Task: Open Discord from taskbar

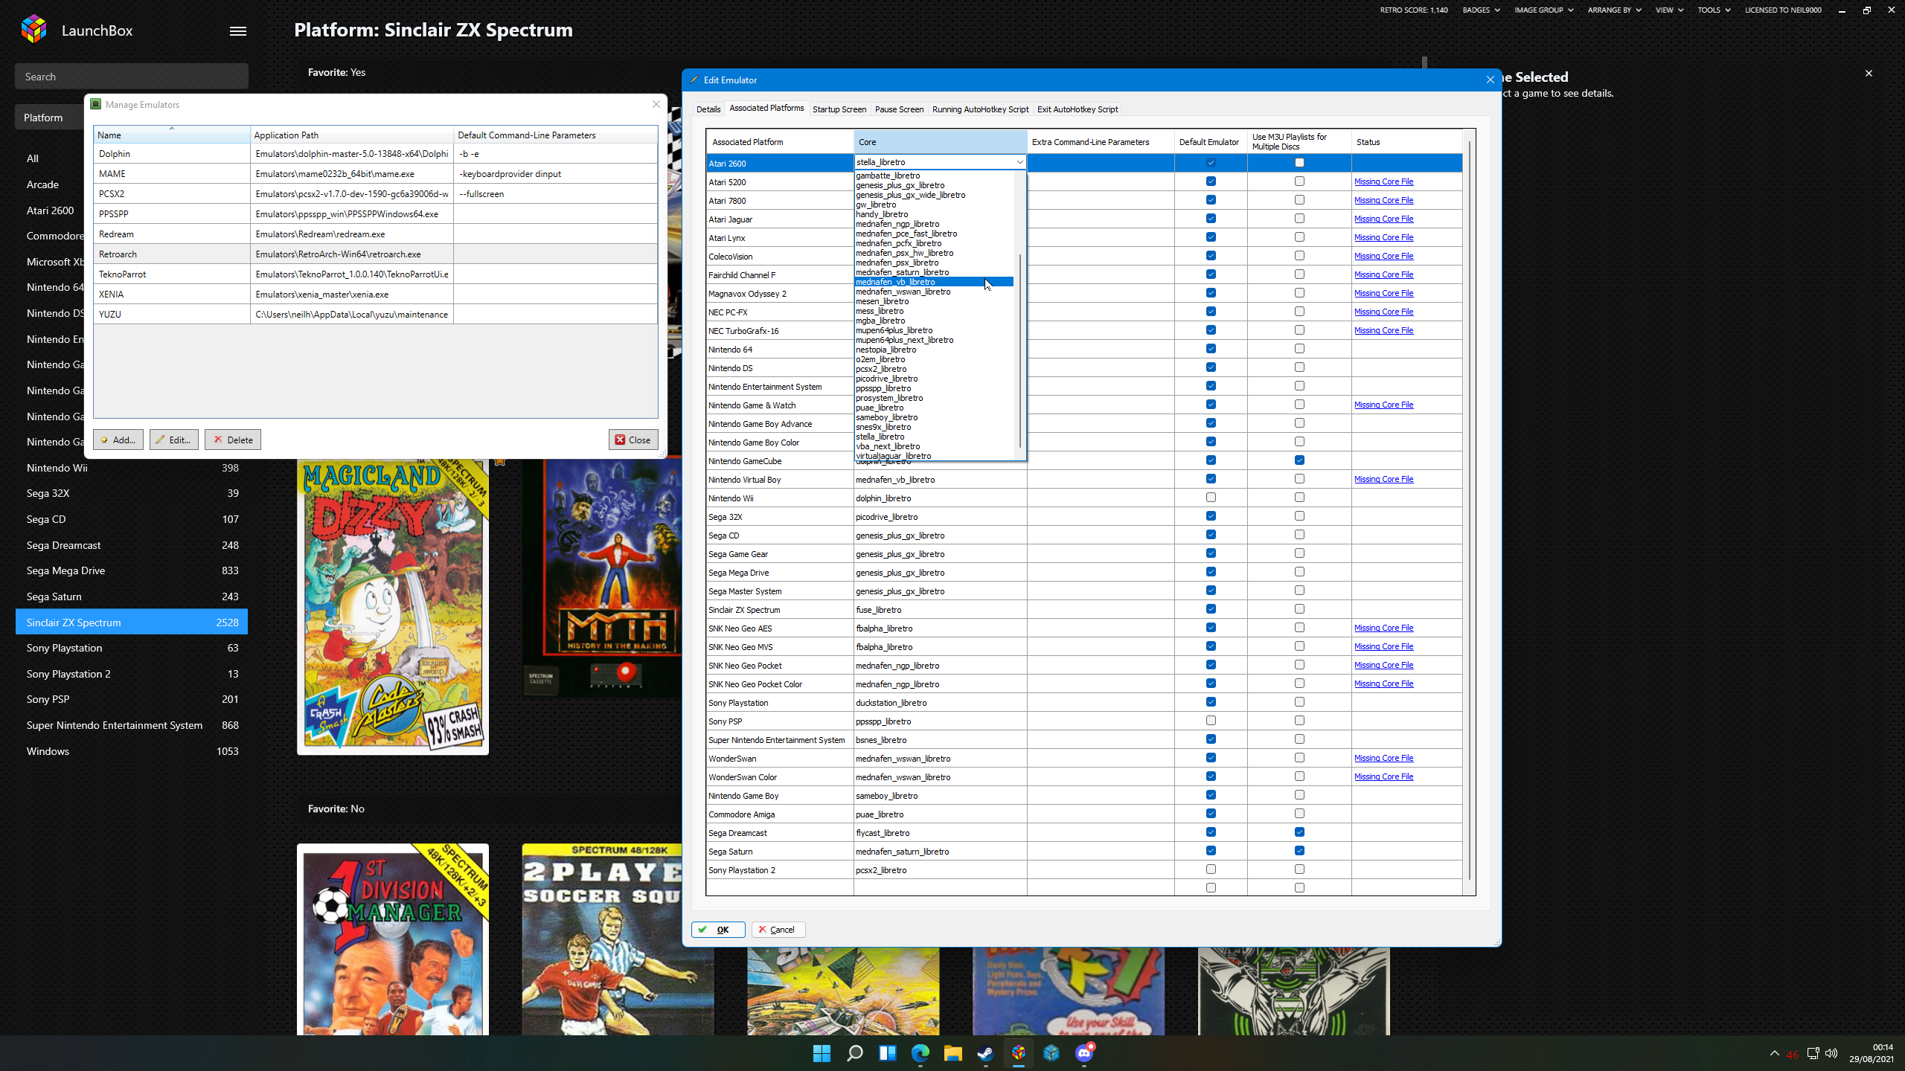Action: click(1084, 1053)
